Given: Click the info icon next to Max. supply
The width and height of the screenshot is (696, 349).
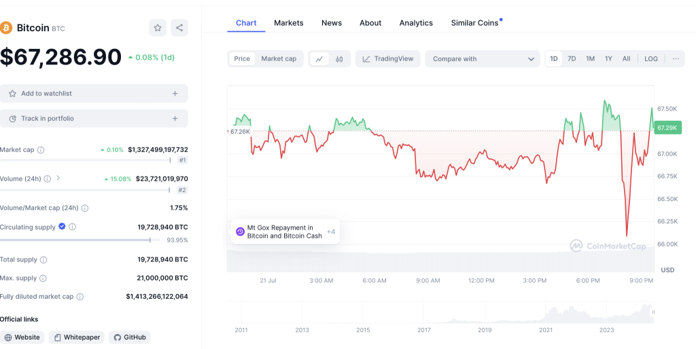Looking at the screenshot, I should 43,278.
